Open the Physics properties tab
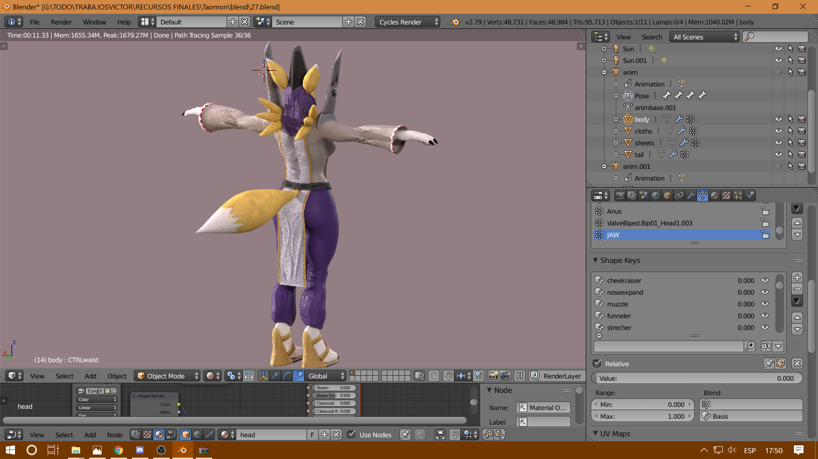This screenshot has width=818, height=459. pos(750,196)
